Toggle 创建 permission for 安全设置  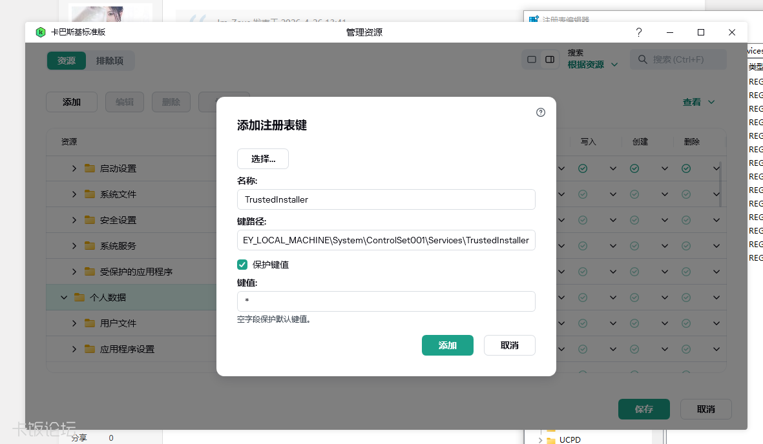634,220
